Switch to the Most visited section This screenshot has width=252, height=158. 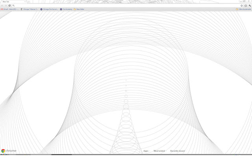point(159,151)
